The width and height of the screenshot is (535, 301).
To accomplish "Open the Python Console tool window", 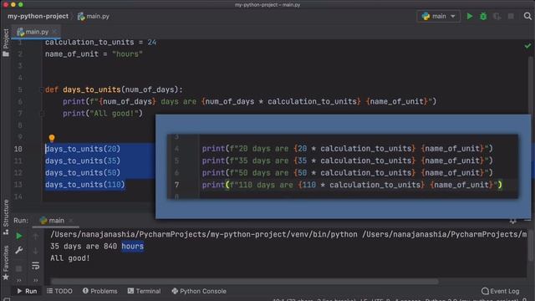I will (x=199, y=291).
